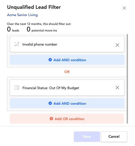Viewport: 135px width, 146px height.
Task: Add a new OR condition group
Action: click(x=67, y=119)
